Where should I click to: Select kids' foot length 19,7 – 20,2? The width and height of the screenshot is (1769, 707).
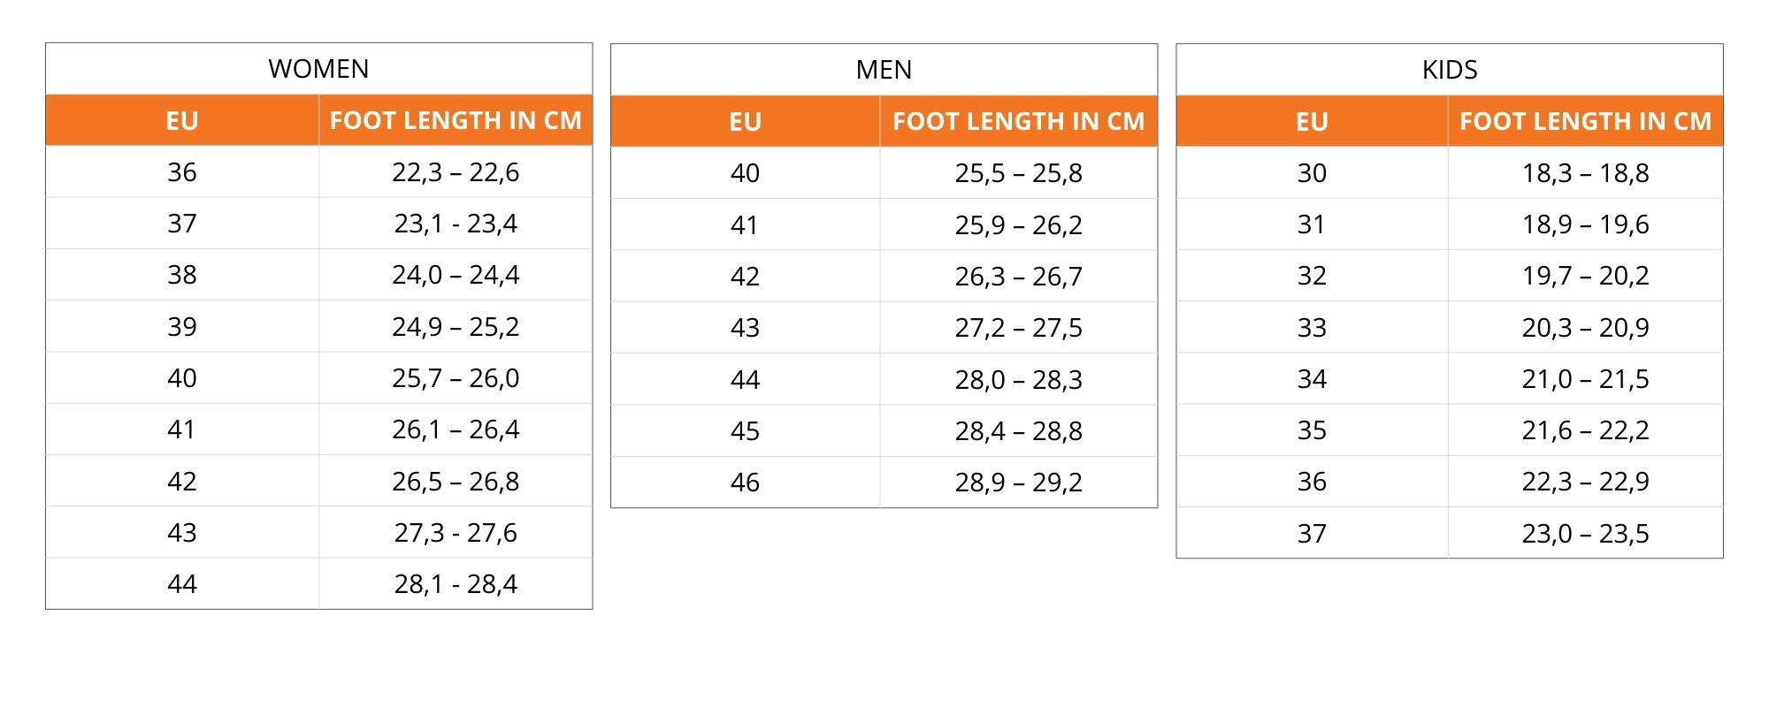click(x=1585, y=276)
